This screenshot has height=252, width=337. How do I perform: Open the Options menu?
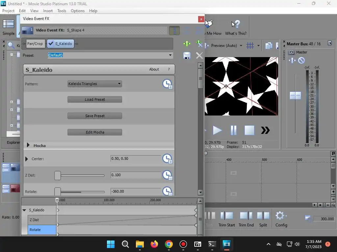coord(78,11)
